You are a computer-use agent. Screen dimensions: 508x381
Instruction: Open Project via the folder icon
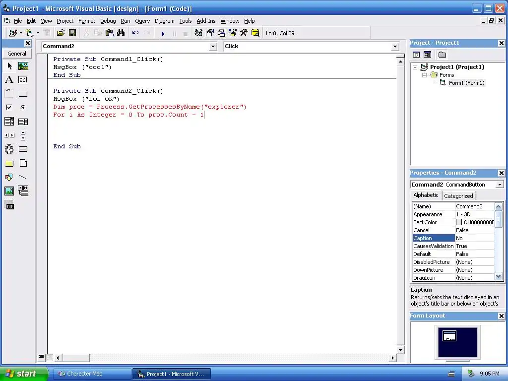click(x=61, y=33)
